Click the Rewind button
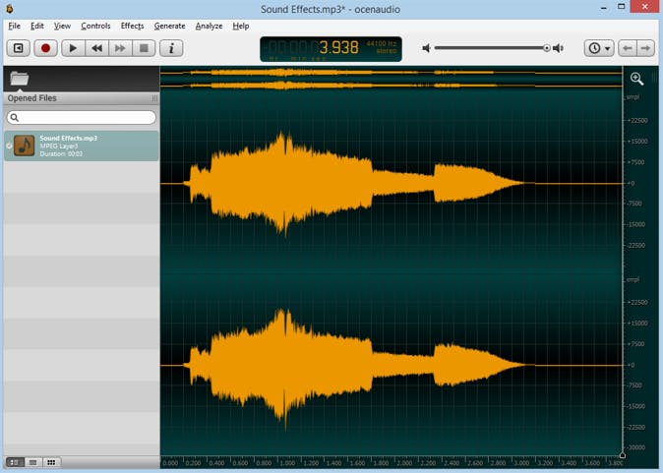This screenshot has height=473, width=663. tap(96, 48)
